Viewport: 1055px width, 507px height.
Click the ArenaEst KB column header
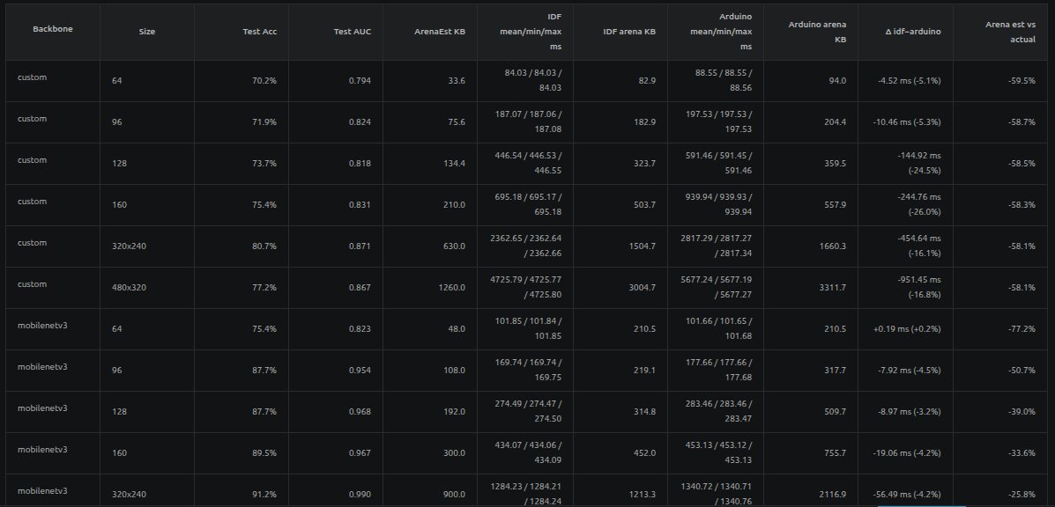440,32
